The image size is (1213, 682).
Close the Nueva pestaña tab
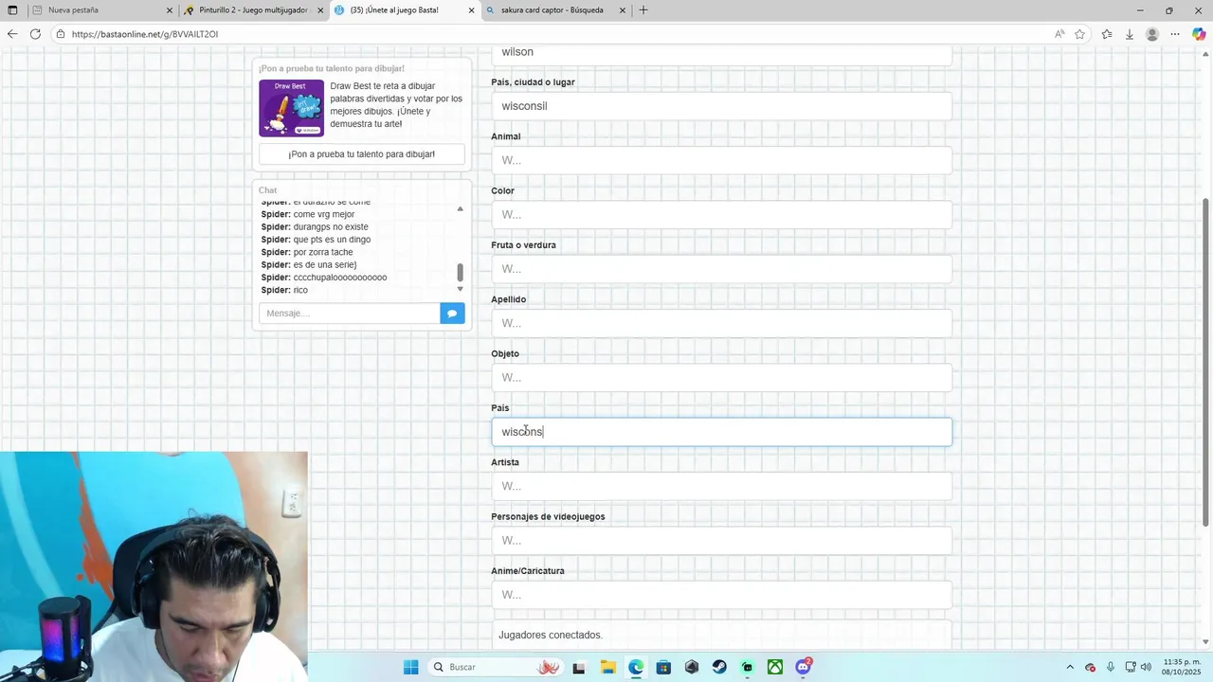170,10
